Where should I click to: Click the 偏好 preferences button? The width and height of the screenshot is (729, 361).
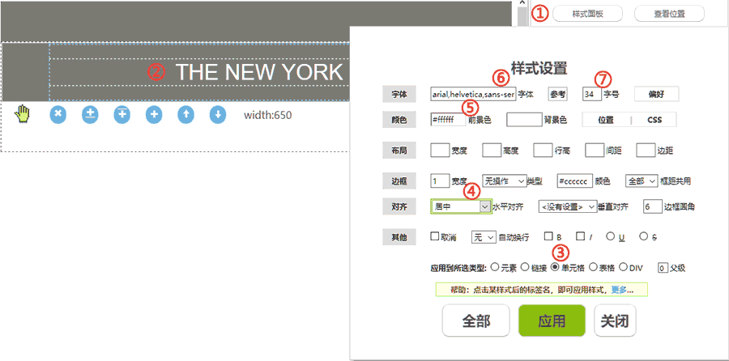pyautogui.click(x=656, y=95)
